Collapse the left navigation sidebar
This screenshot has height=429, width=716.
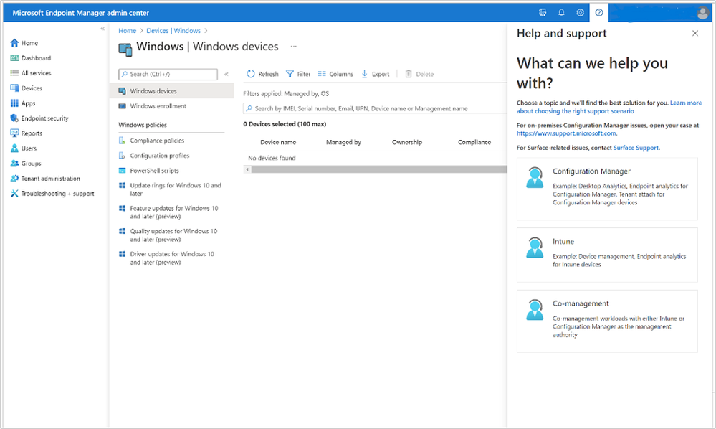[x=102, y=28]
